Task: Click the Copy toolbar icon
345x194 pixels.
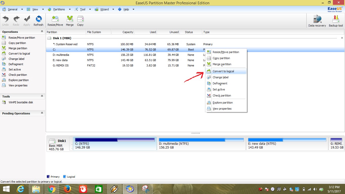Action: click(x=80, y=21)
